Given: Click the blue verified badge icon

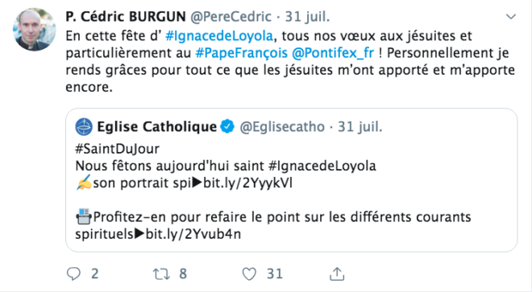Looking at the screenshot, I should pos(227,126).
